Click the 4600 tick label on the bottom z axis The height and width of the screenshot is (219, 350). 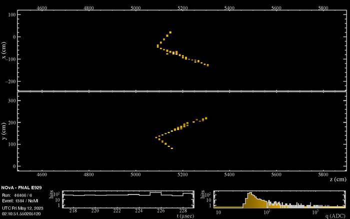42,175
